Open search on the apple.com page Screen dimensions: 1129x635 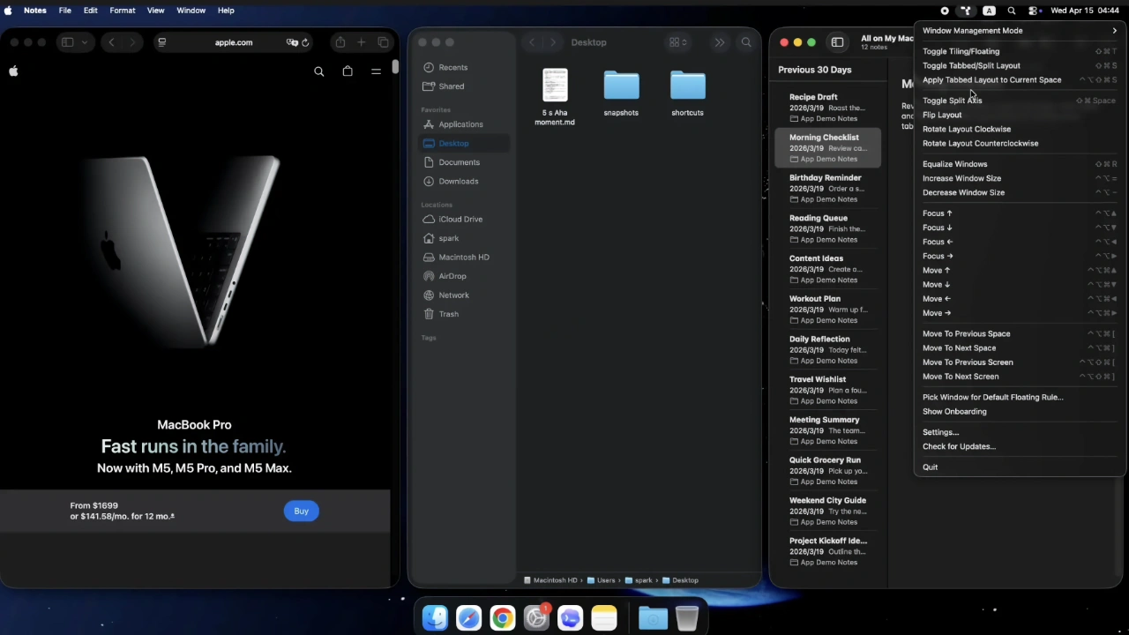(319, 71)
